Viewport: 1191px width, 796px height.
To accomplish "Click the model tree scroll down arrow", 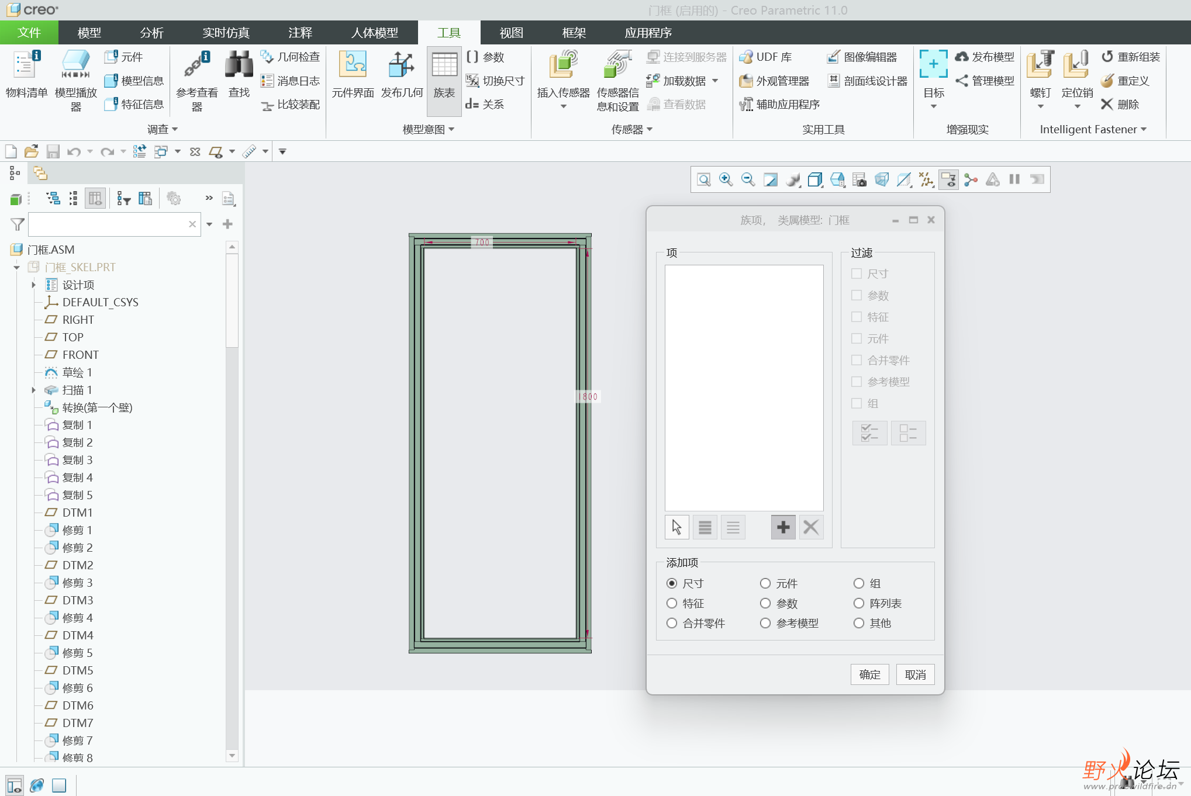I will pos(232,756).
